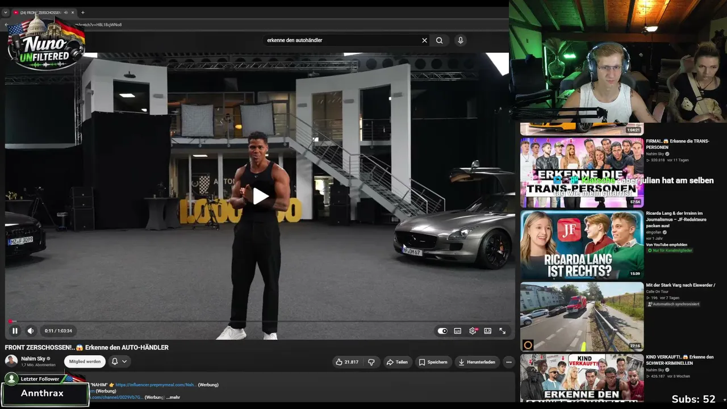Click the Herunterladen download button
727x409 pixels.
point(477,362)
